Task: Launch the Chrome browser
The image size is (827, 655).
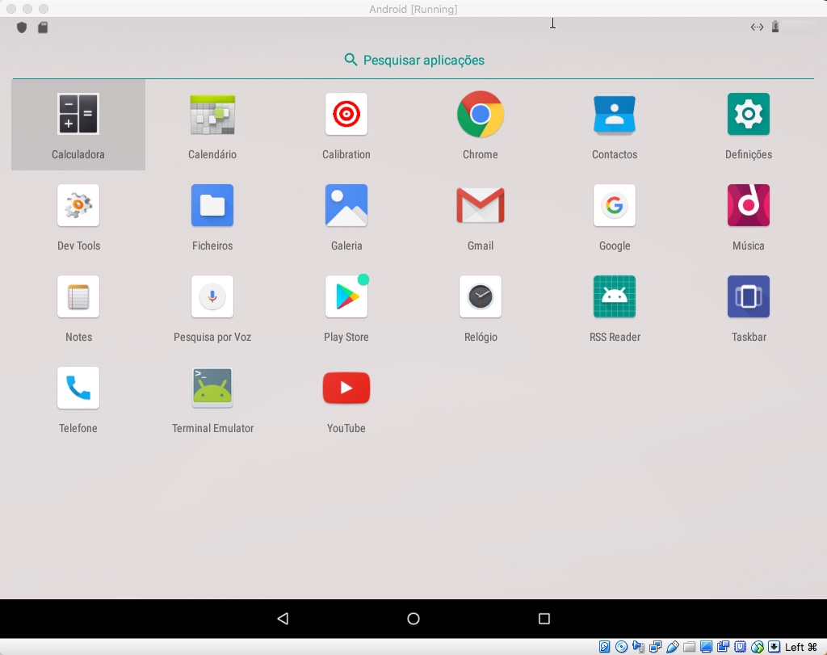Action: click(480, 114)
